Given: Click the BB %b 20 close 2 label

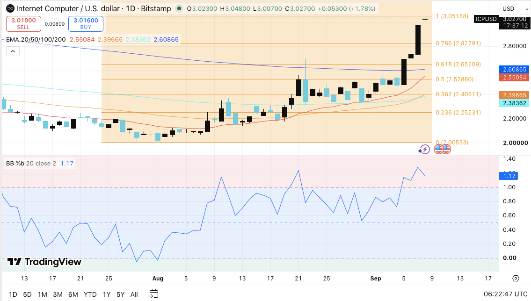Looking at the screenshot, I should click(31, 163).
